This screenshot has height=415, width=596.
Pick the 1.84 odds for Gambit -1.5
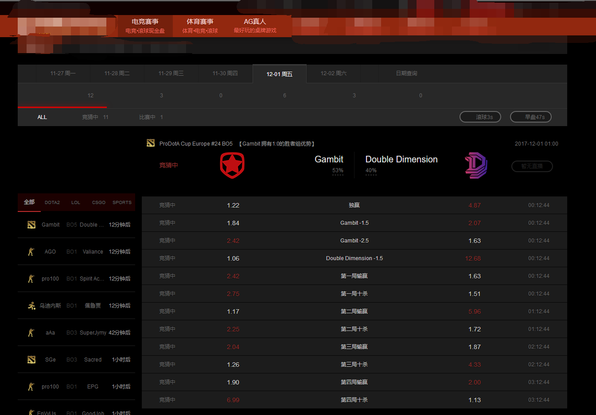pyautogui.click(x=233, y=223)
